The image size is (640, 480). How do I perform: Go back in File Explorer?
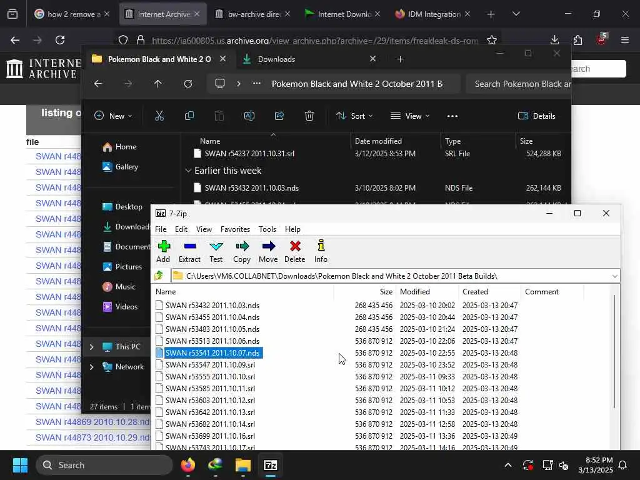tap(98, 84)
